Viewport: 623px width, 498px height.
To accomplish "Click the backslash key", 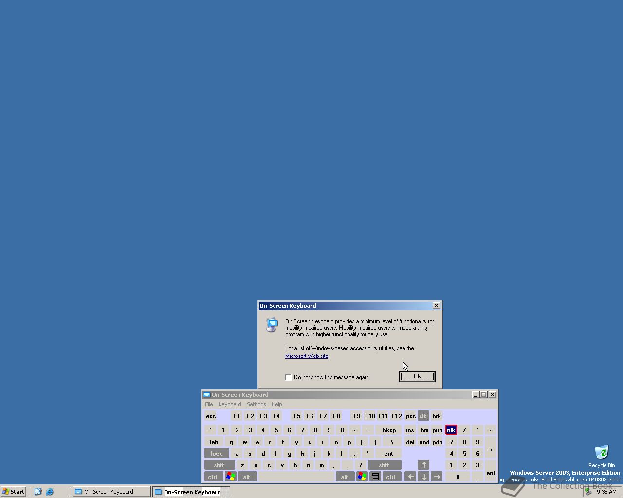I will point(391,442).
